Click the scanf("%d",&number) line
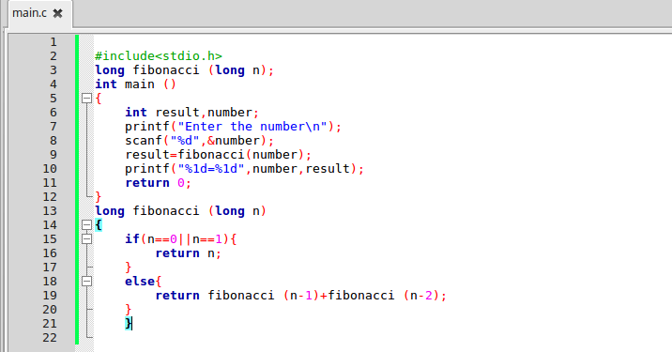 pos(199,141)
